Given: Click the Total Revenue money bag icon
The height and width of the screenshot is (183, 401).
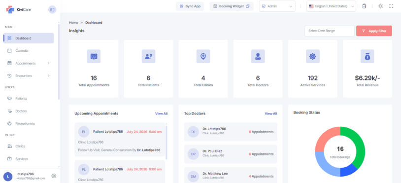Looking at the screenshot, I should click(367, 56).
